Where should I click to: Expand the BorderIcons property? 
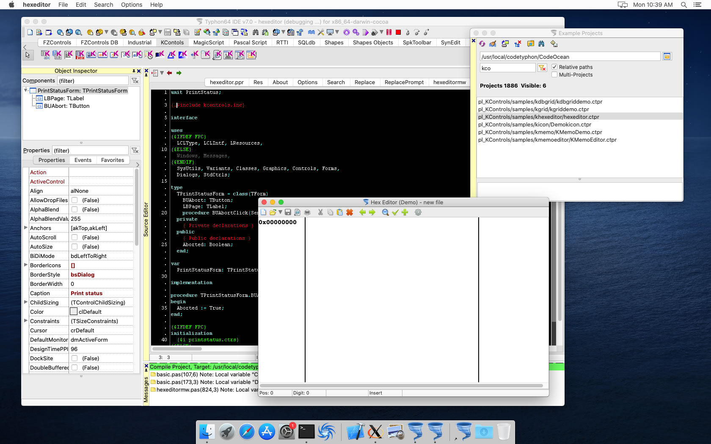tap(26, 265)
